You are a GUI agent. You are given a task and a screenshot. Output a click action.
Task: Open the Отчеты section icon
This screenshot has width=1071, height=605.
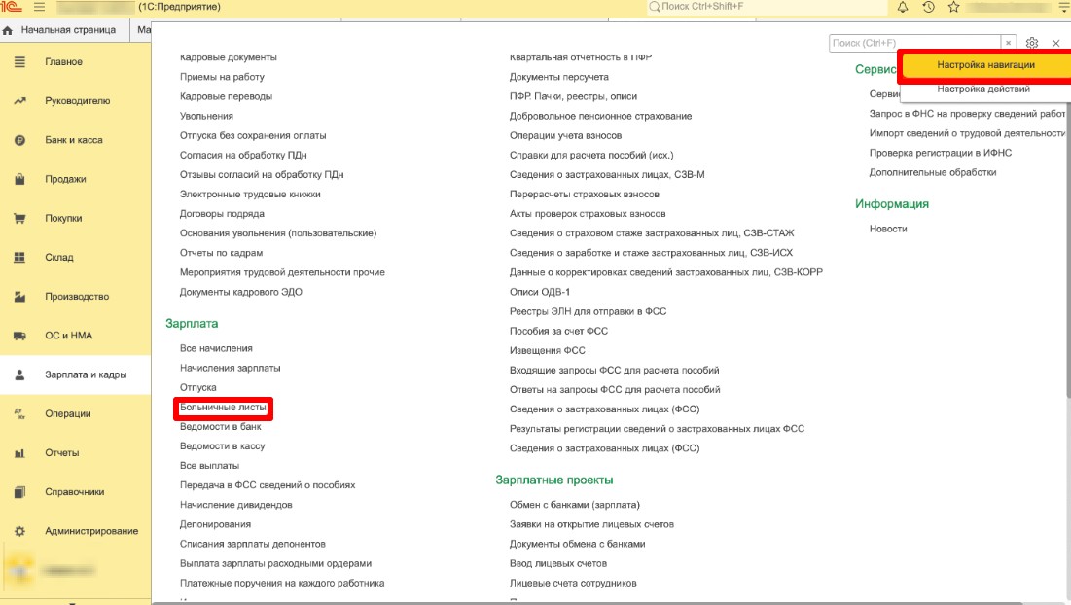point(21,453)
